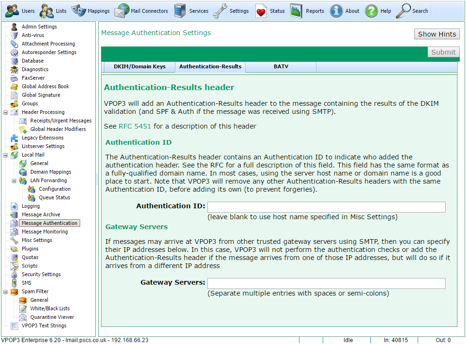Click the Scripts icon in sidebar
The height and width of the screenshot is (344, 466).
(14, 266)
